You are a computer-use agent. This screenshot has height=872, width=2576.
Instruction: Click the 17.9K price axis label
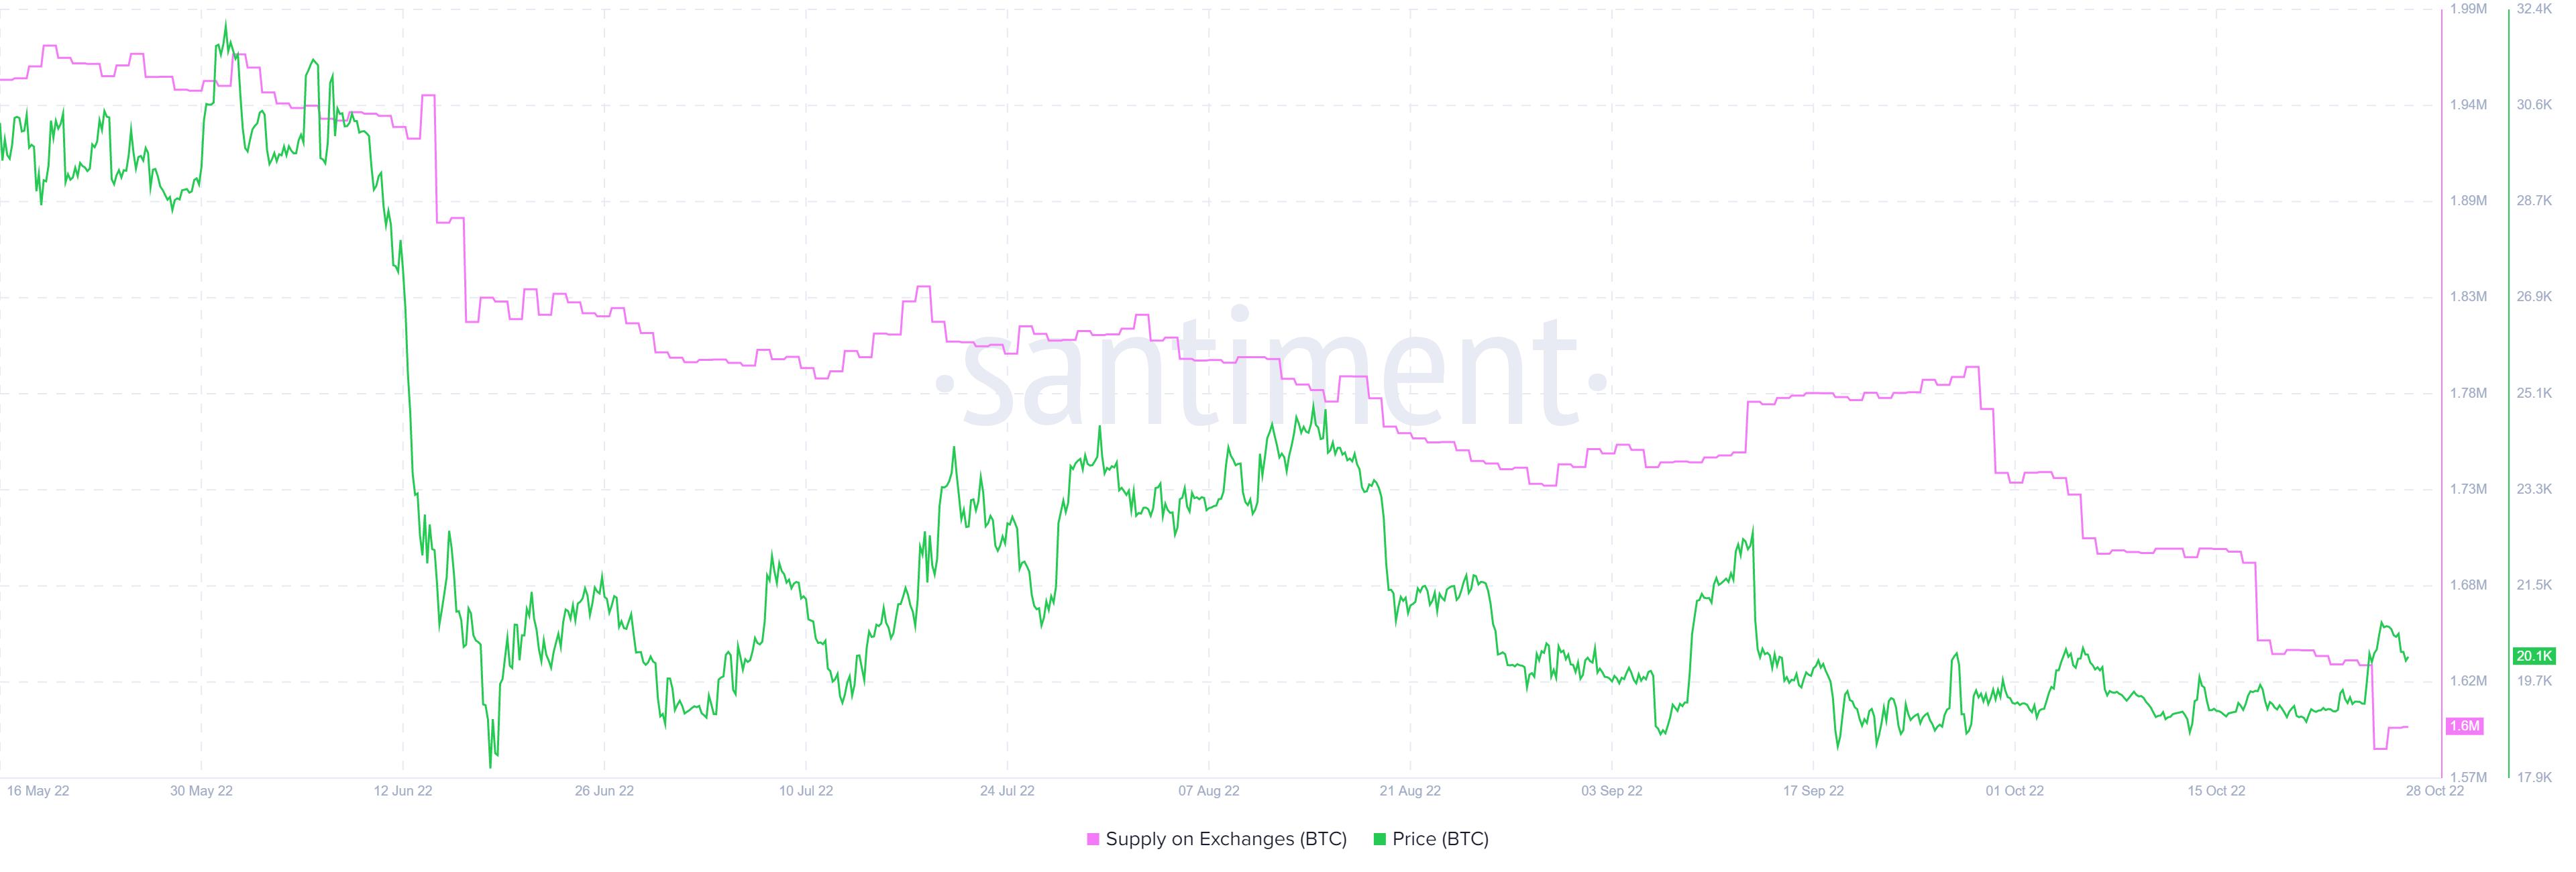point(2534,777)
